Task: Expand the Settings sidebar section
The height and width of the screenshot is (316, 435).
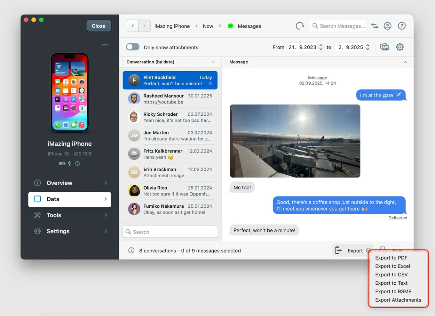Action: (70, 231)
